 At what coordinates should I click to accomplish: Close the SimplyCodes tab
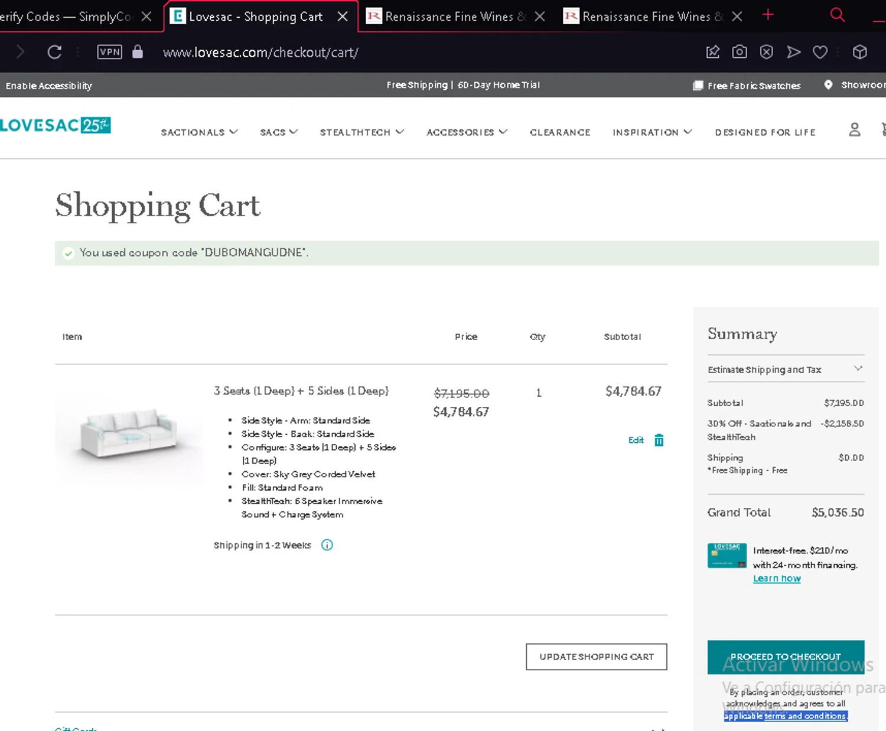[x=146, y=17]
